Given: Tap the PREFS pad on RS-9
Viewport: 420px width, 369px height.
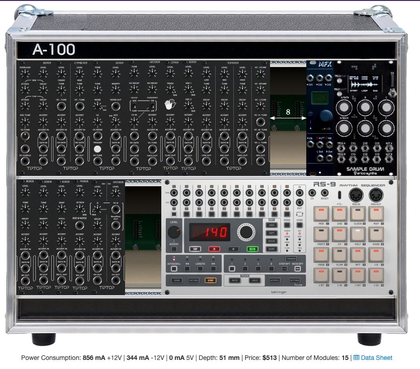Looking at the screenshot, I should pos(321,234).
